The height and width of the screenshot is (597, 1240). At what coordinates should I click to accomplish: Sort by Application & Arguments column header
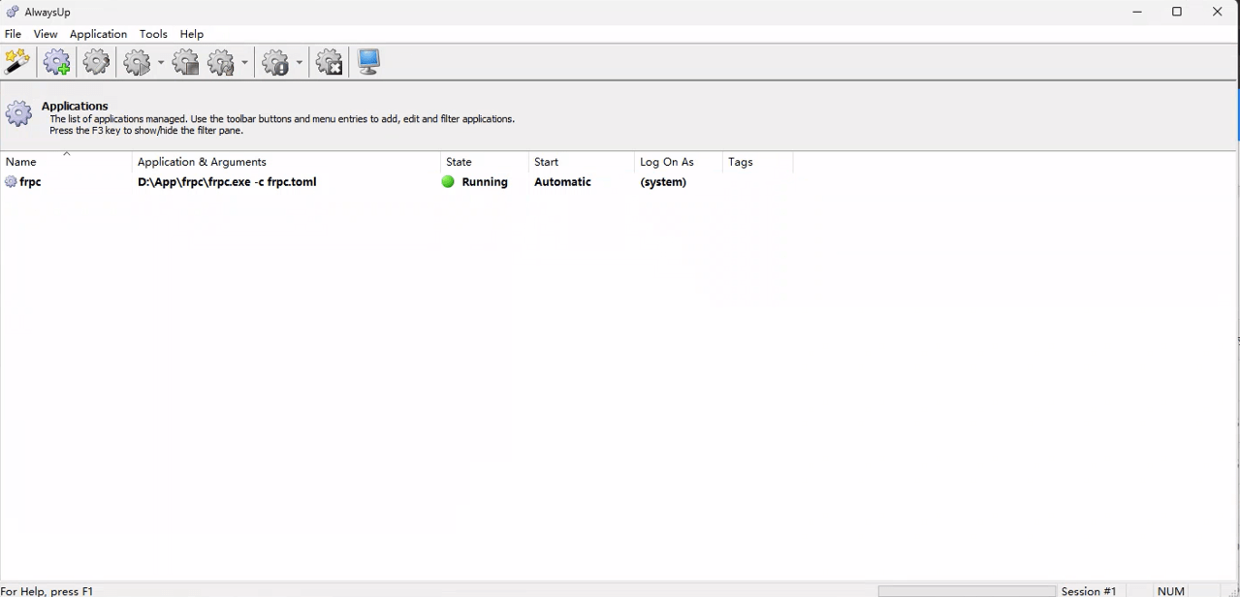coord(286,162)
